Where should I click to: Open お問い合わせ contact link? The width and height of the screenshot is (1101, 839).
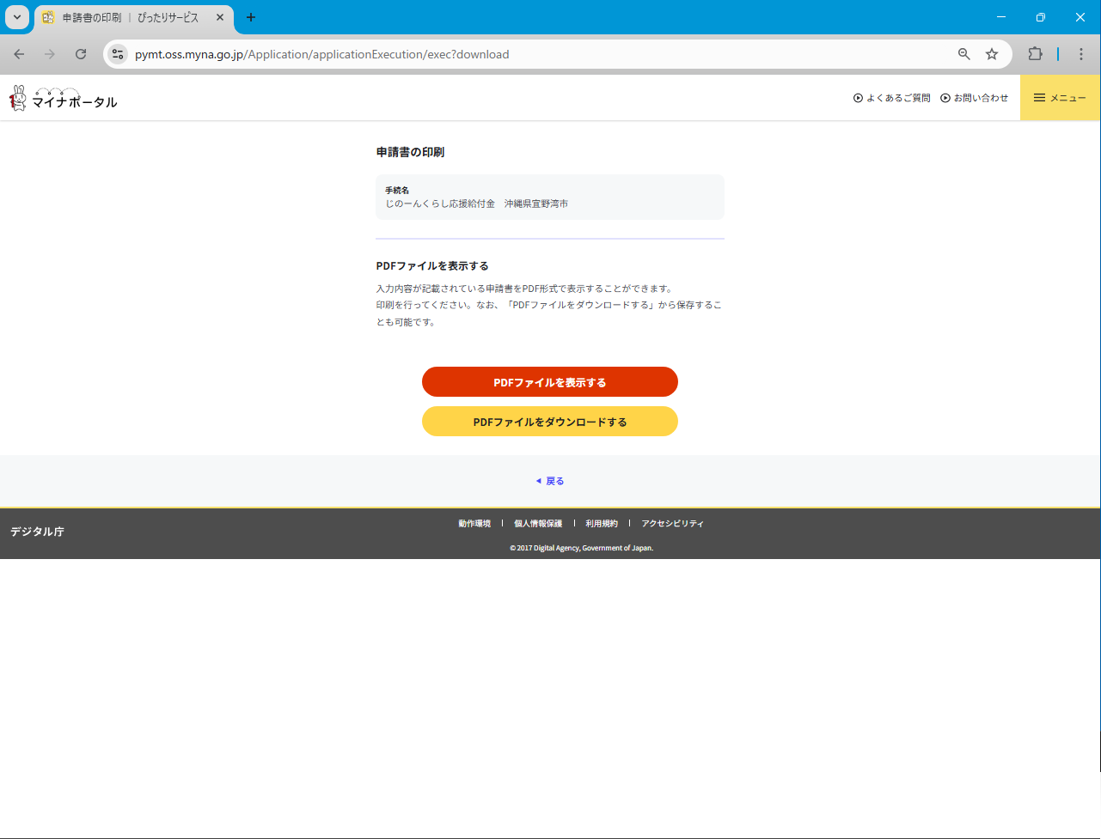point(975,98)
